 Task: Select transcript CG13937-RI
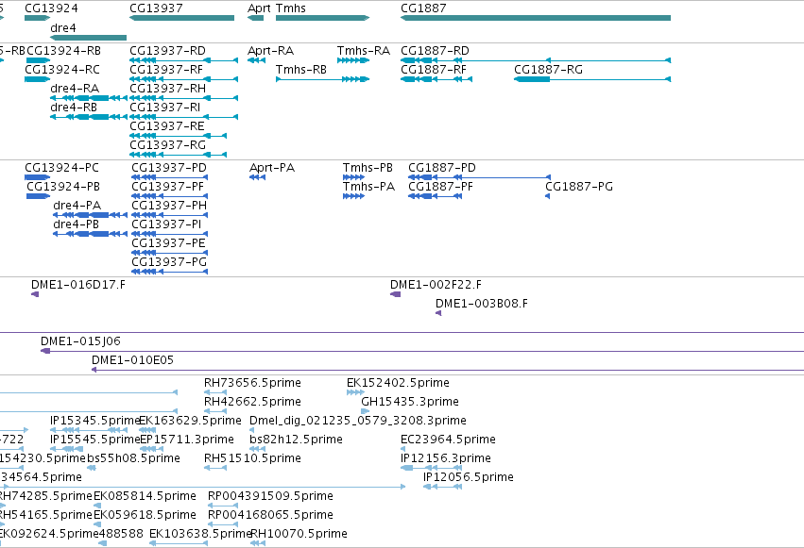click(183, 117)
